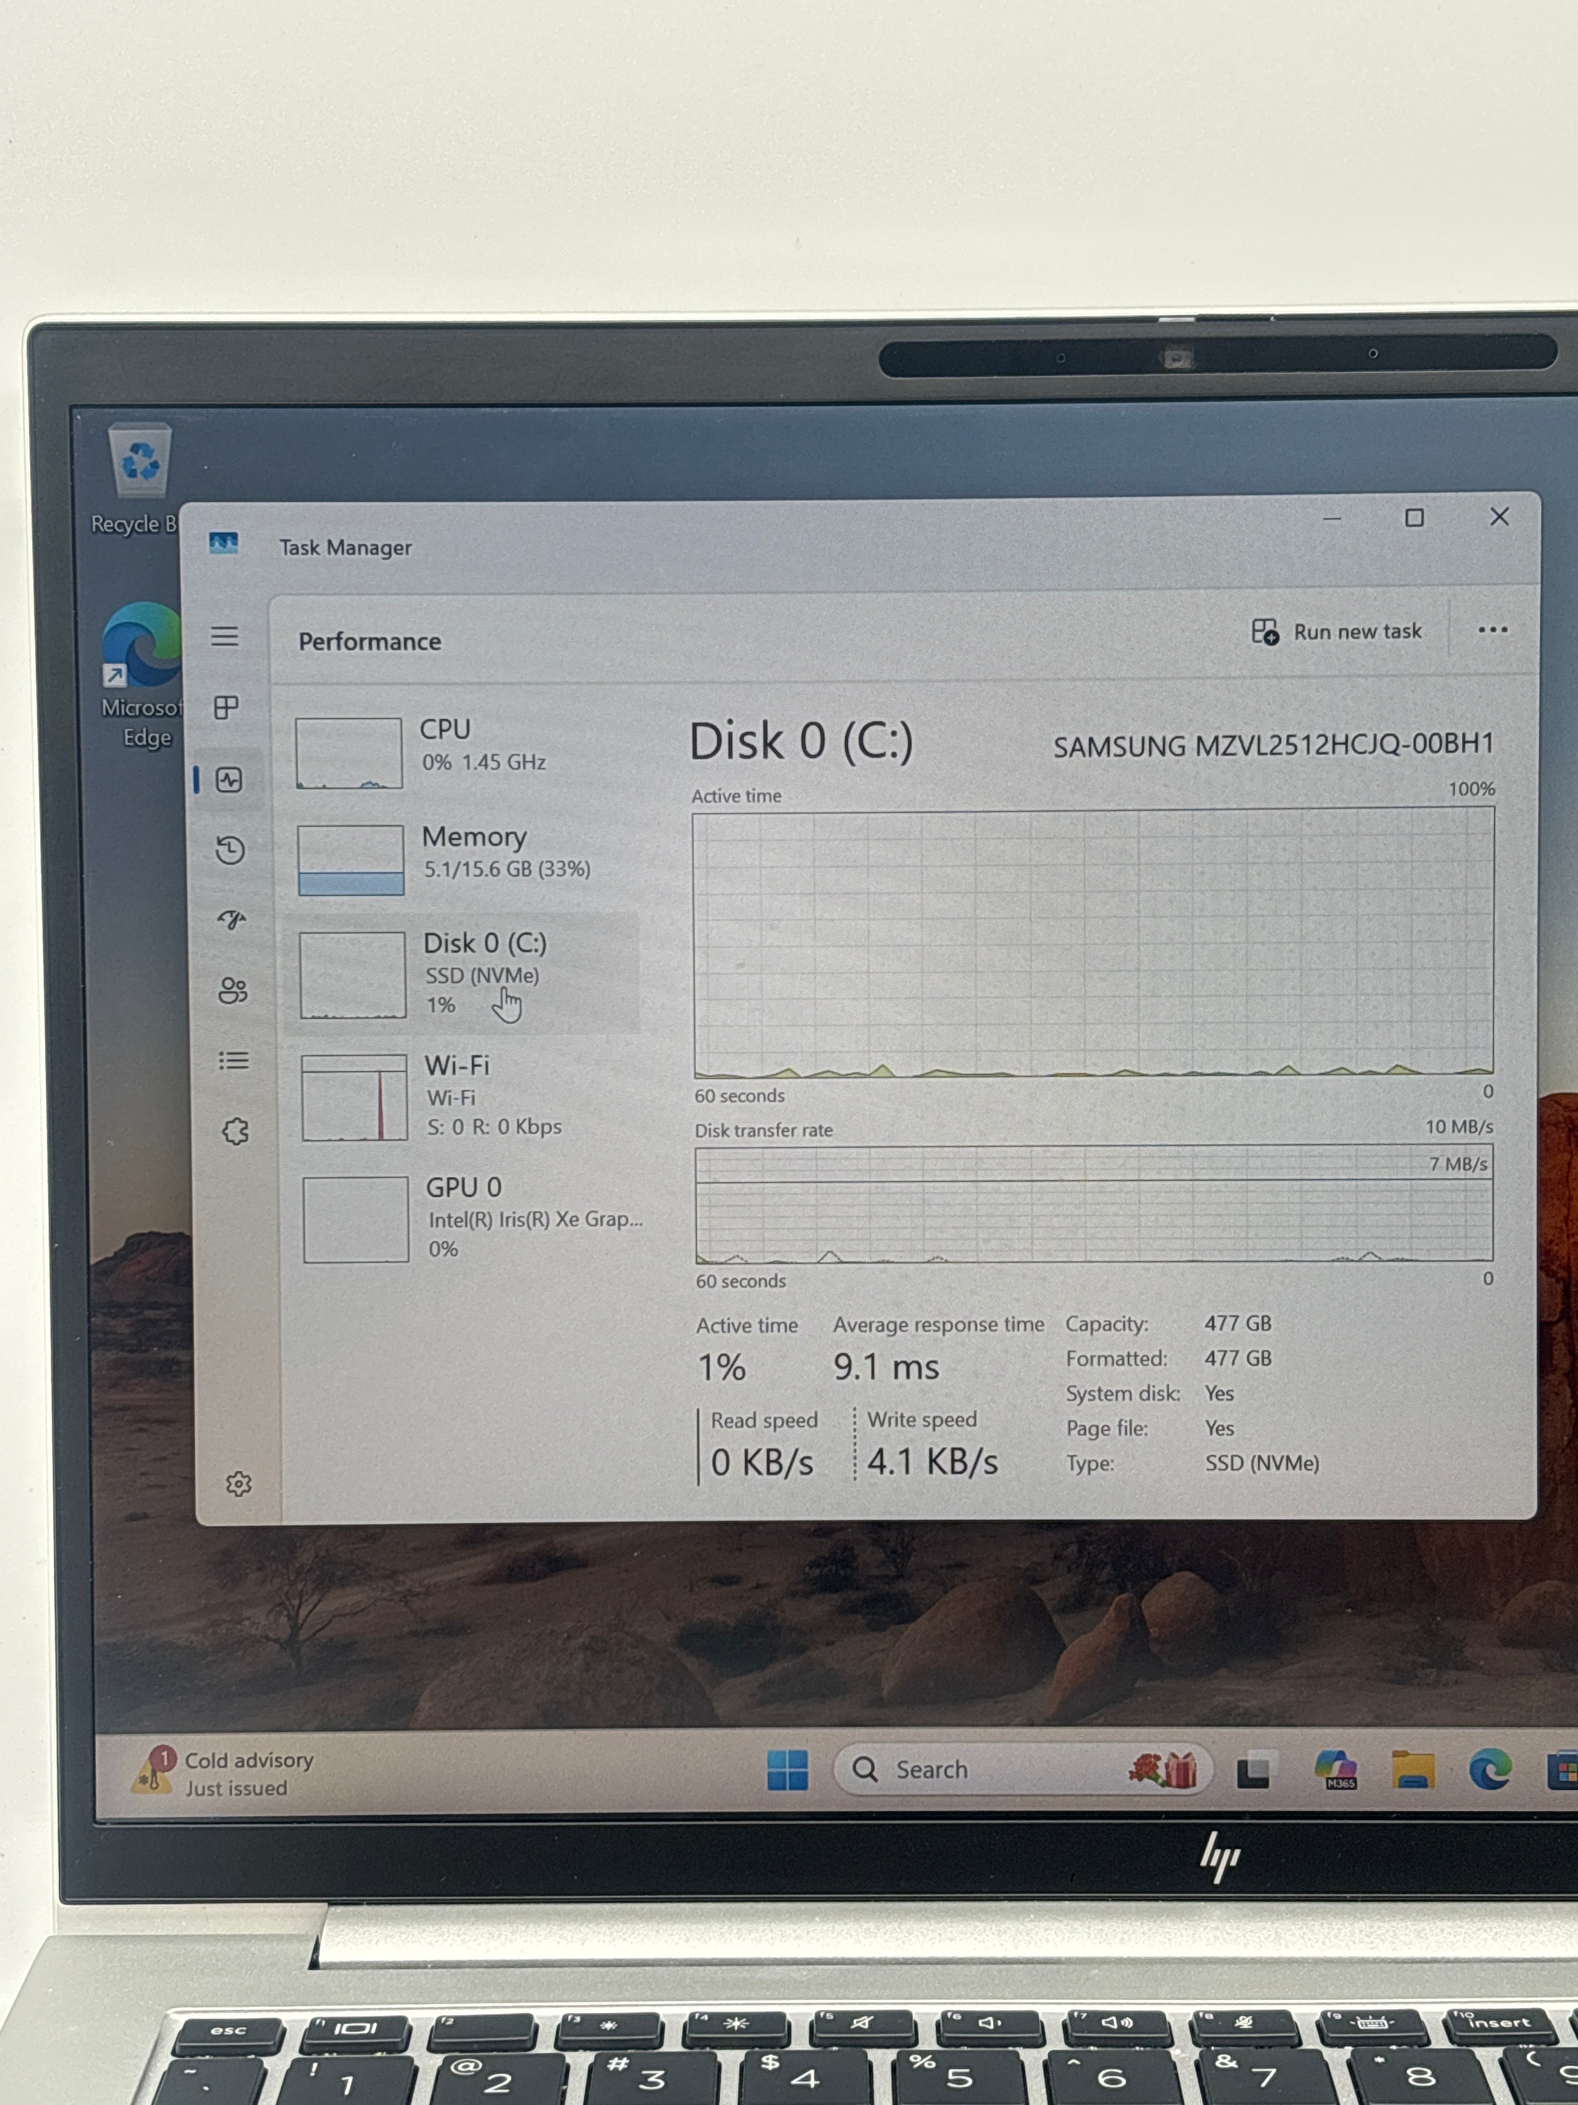Select the GPU 0 performance entry
This screenshot has height=2105, width=1578.
473,1219
